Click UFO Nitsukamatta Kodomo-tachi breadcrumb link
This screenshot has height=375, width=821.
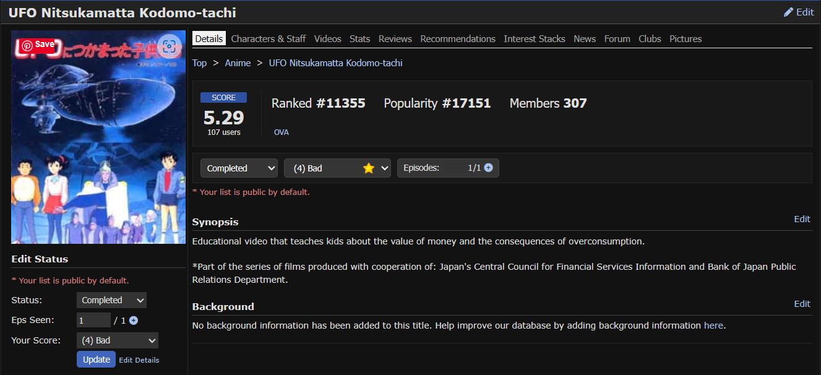tap(335, 63)
